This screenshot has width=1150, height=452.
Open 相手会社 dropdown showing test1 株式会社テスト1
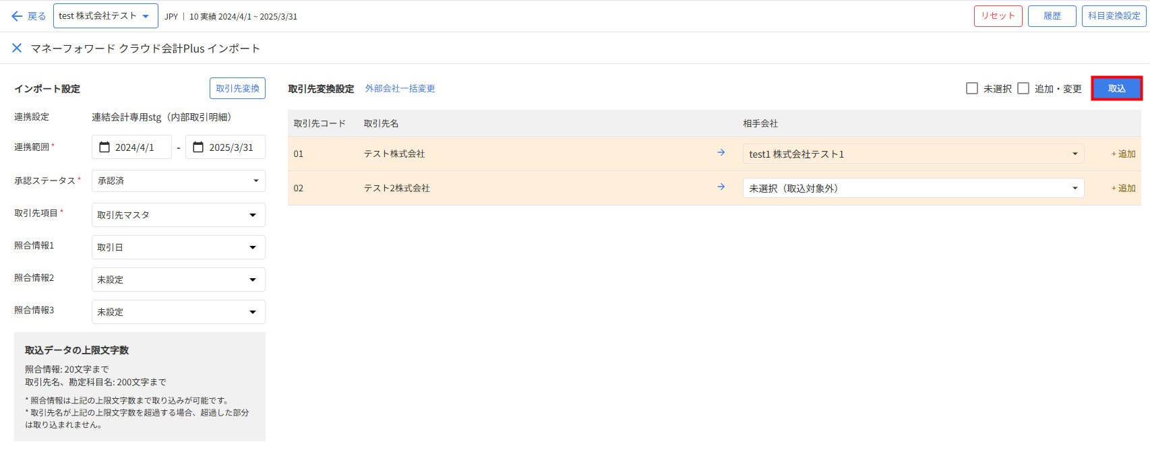pyautogui.click(x=913, y=154)
